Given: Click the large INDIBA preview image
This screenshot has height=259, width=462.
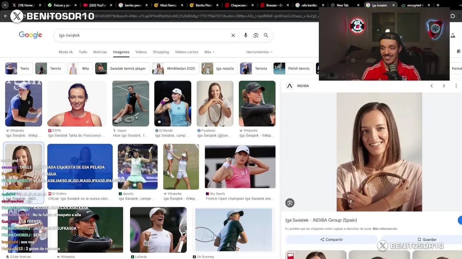Looking at the screenshot, I should pos(379,152).
